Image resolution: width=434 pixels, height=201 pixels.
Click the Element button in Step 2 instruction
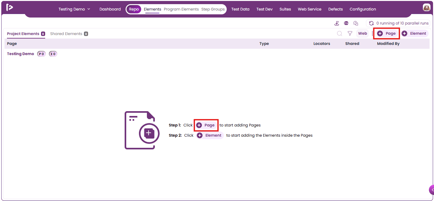click(x=210, y=135)
